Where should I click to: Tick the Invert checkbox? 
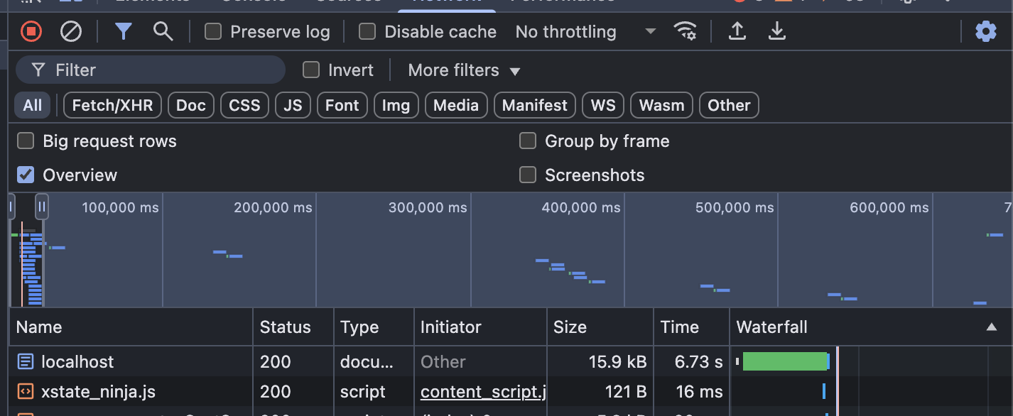pos(311,70)
